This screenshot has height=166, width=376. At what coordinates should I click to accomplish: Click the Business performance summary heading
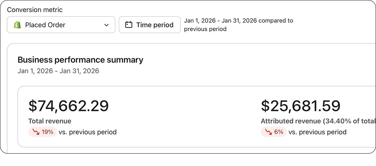coord(80,60)
